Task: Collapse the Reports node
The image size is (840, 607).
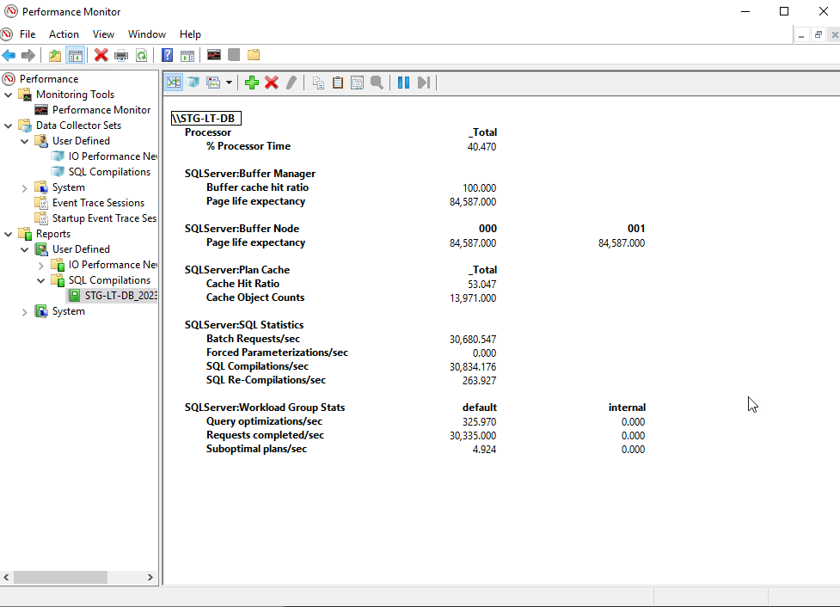Action: 9,234
